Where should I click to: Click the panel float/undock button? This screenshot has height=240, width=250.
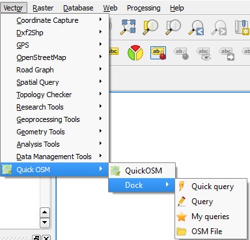click(x=36, y=238)
